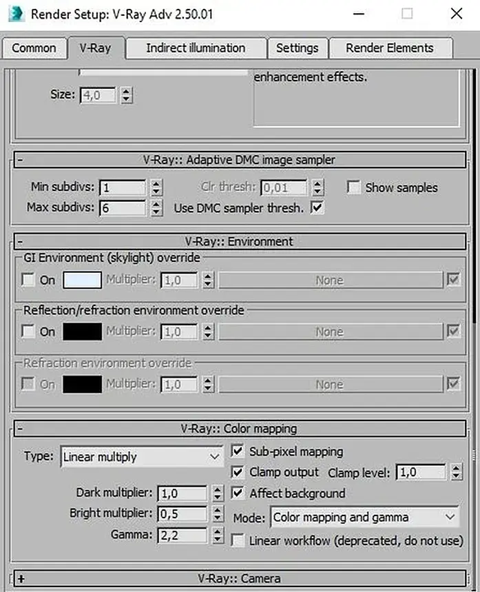Screen dimensions: 480x592
Task: Click Reflection/refraction map None button
Action: click(x=330, y=331)
